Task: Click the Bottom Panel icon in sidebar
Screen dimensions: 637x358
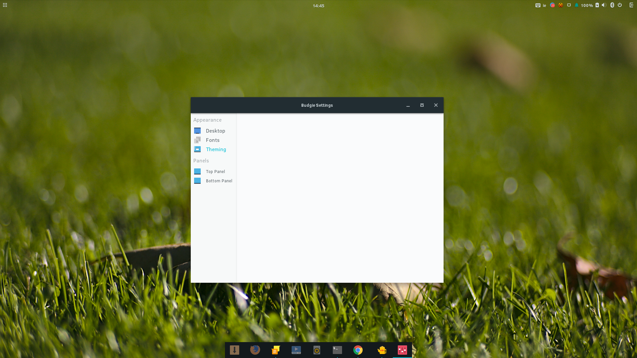Action: [197, 181]
